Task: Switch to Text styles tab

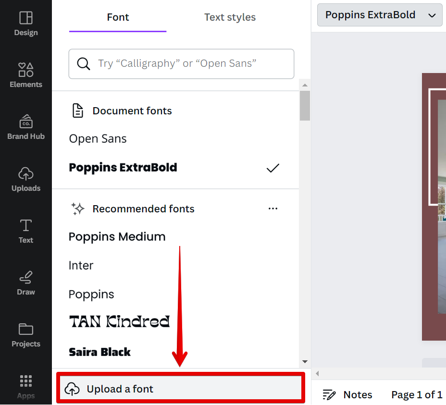Action: (230, 17)
